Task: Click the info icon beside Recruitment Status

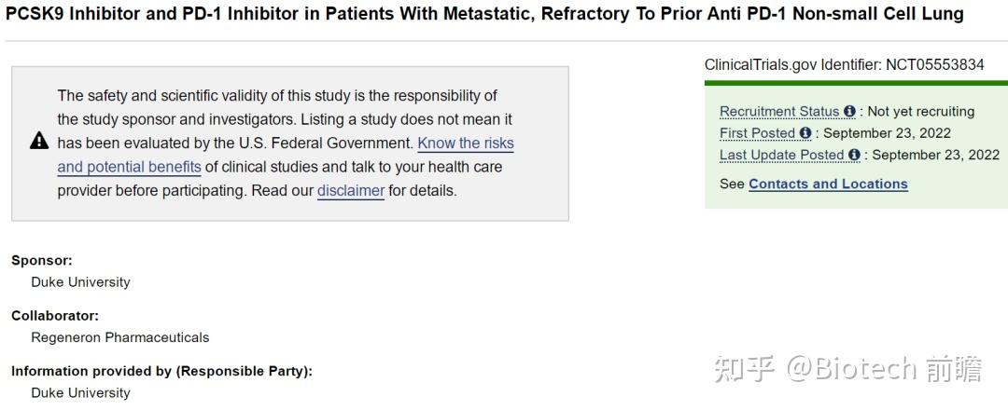Action: [849, 112]
